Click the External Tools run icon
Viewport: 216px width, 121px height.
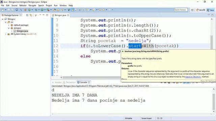point(48,10)
